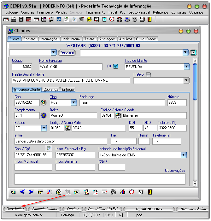Click the envelope icon in Clientes bottom toolbar
The width and height of the screenshot is (211, 221).
(104, 192)
